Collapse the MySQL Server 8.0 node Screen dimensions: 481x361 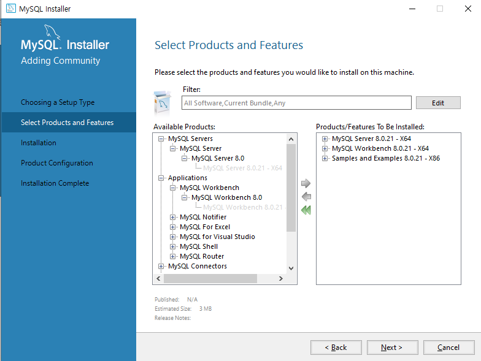184,158
